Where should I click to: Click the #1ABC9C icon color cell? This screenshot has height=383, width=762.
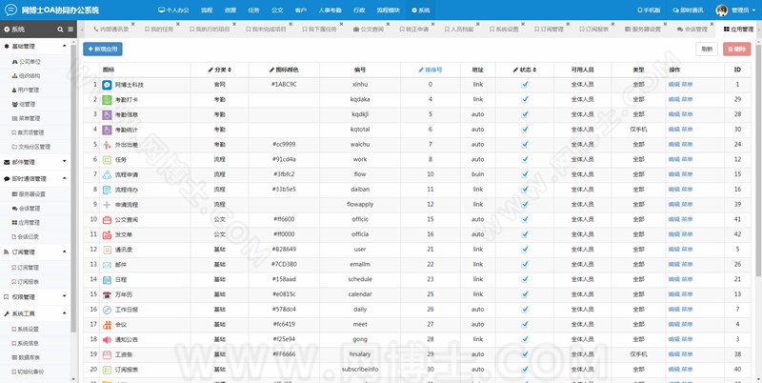coord(284,85)
